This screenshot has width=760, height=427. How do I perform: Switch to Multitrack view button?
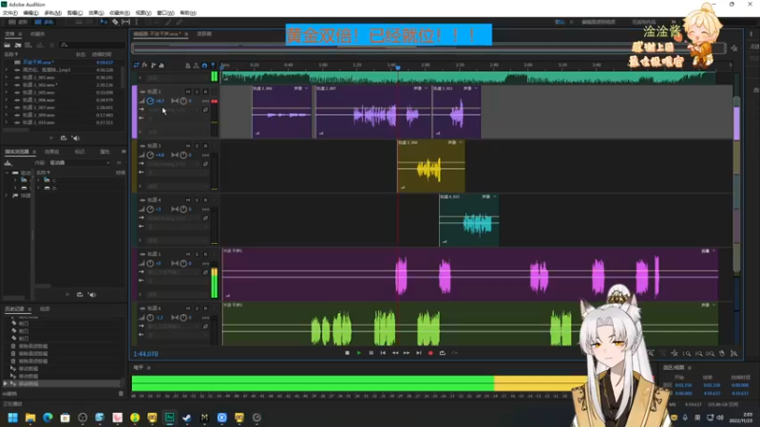point(44,22)
